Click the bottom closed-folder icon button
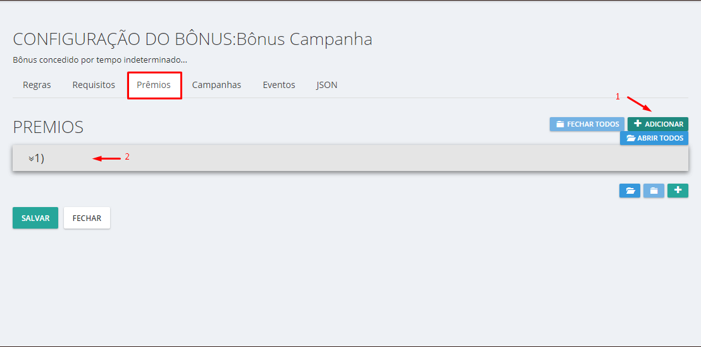 (x=654, y=191)
